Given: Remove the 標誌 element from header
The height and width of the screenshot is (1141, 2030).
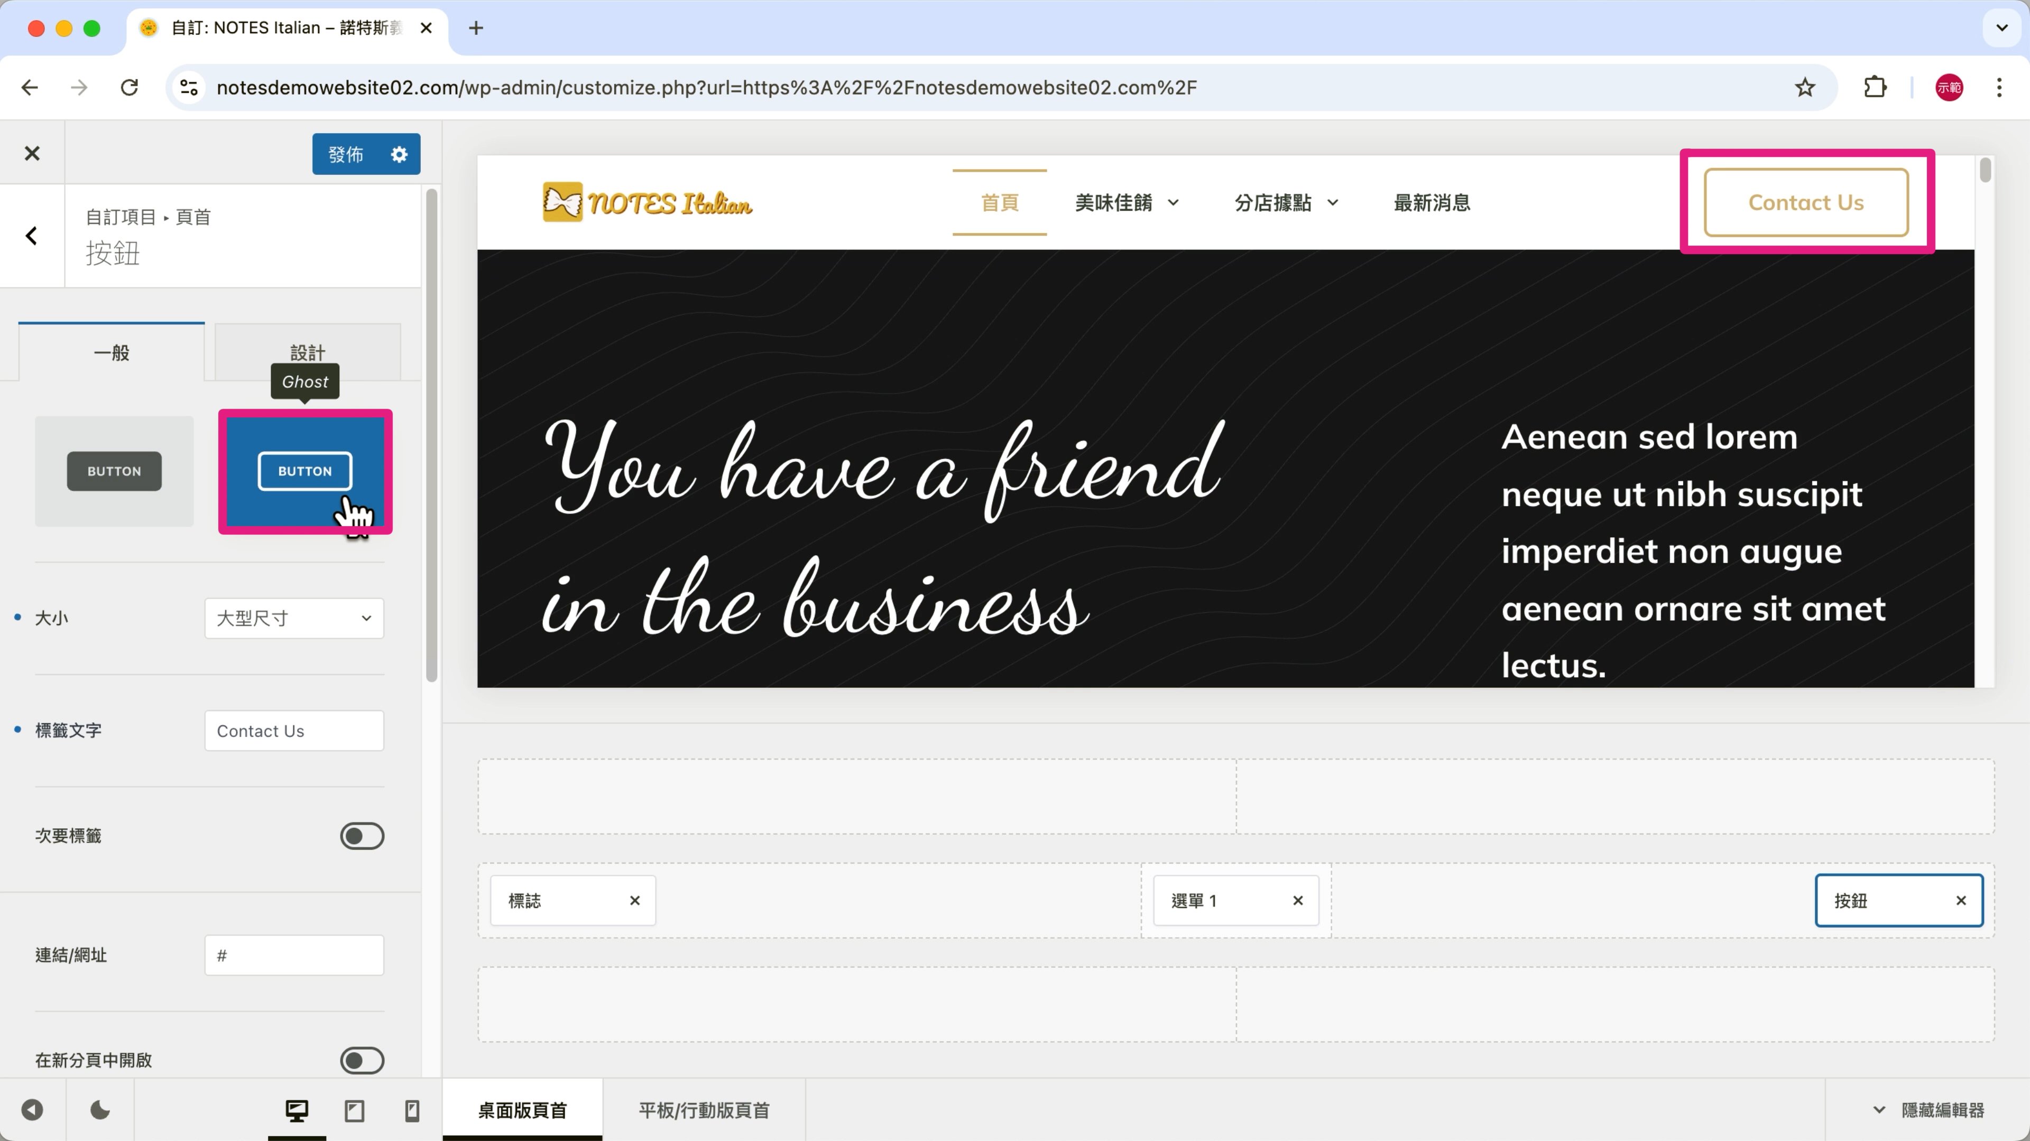Looking at the screenshot, I should [634, 900].
